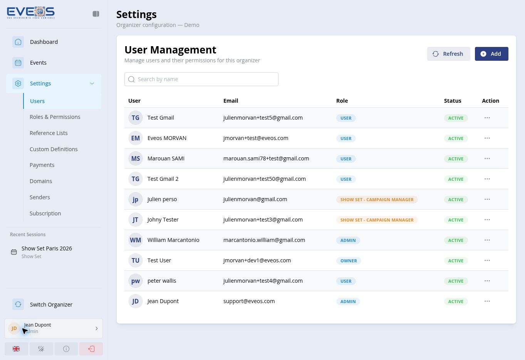Open Subscription settings

(45, 213)
